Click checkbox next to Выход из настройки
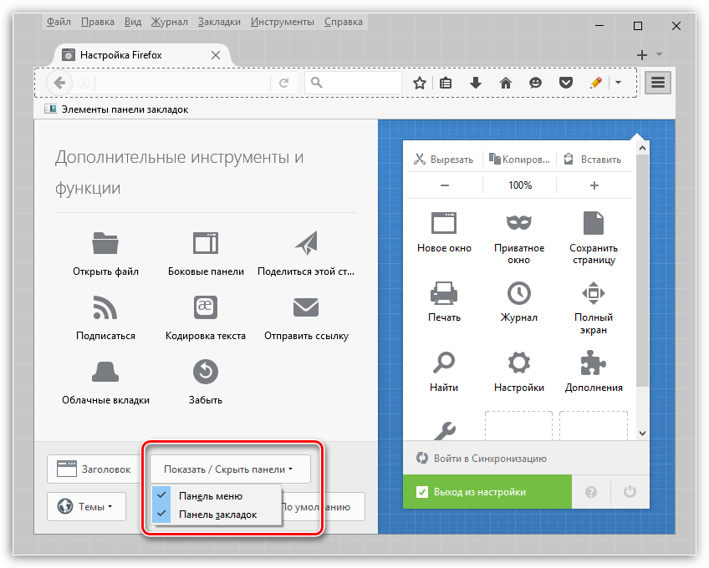The width and height of the screenshot is (709, 568). point(422,492)
